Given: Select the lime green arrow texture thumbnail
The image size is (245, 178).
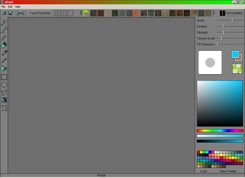Looking at the screenshot, I should pyautogui.click(x=86, y=13).
